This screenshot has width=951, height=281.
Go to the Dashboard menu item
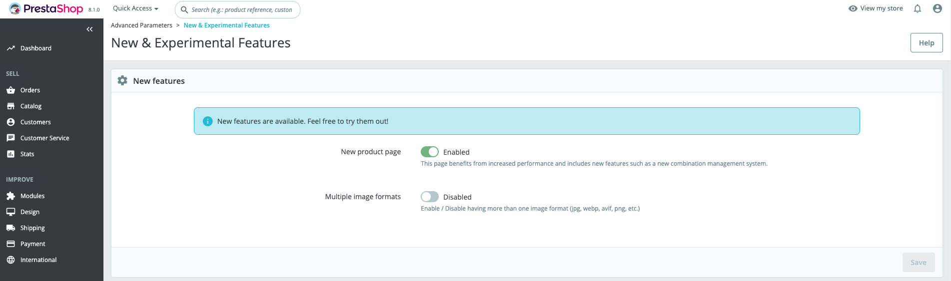[35, 48]
